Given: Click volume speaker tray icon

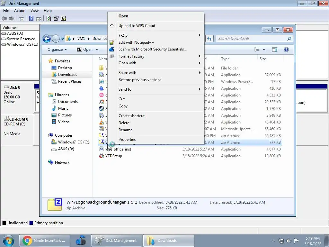Looking at the screenshot, I should click(x=289, y=241).
